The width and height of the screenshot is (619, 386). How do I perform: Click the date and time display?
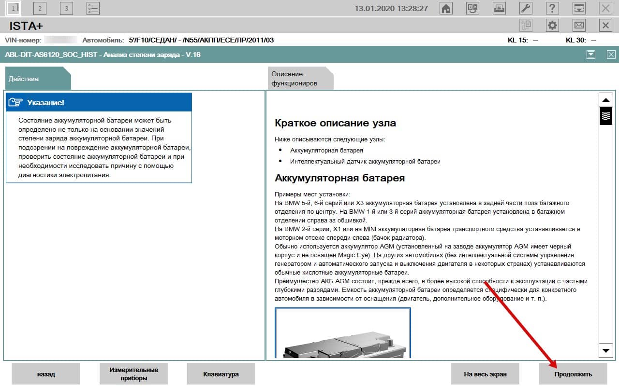point(391,8)
